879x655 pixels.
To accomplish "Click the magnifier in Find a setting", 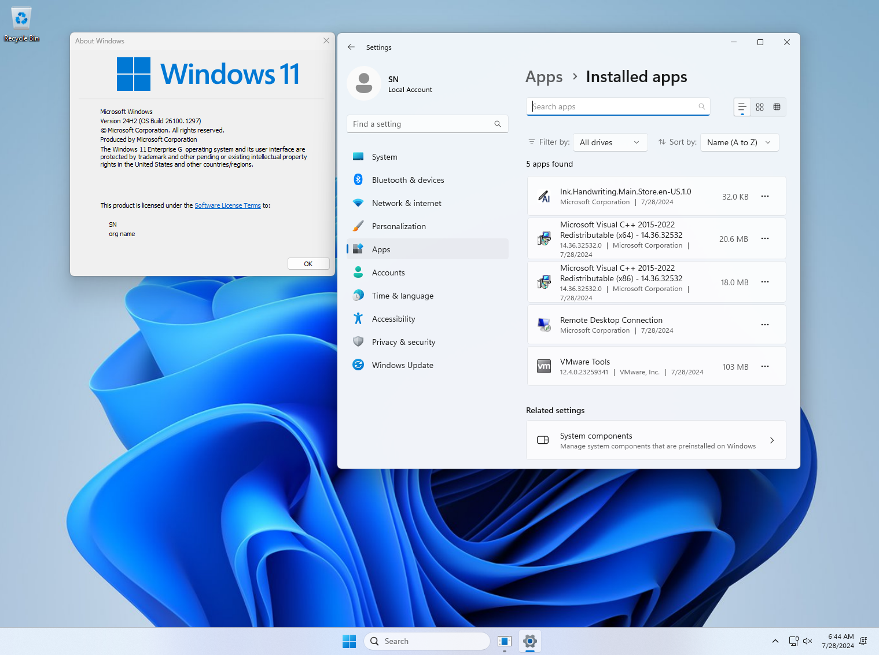I will click(x=498, y=124).
